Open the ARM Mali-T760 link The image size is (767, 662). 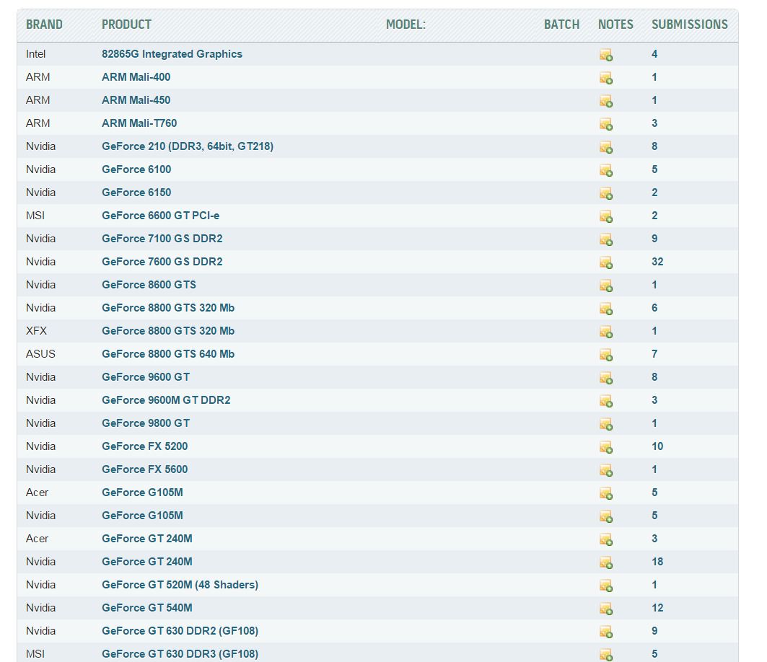[139, 123]
